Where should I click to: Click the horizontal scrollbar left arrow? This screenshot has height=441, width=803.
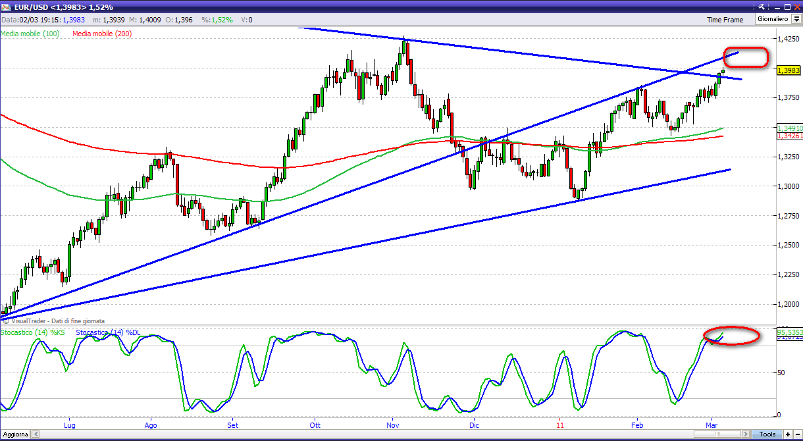click(x=36, y=434)
